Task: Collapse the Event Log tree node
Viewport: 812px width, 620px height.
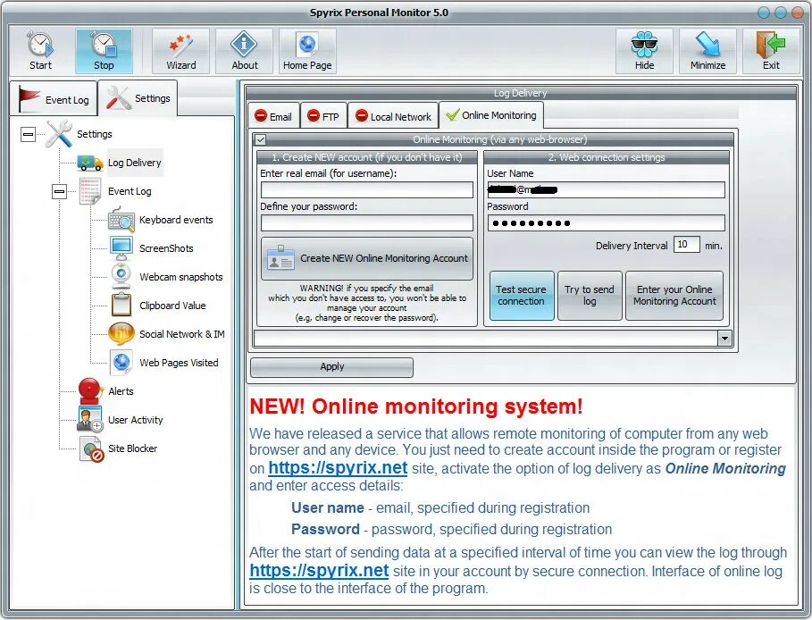Action: point(60,192)
